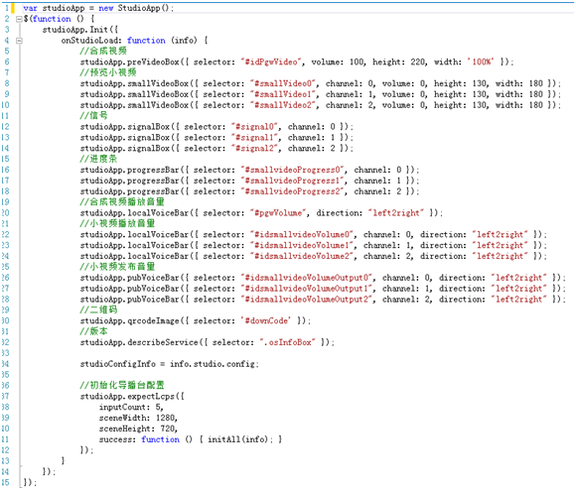This screenshot has width=576, height=490.
Task: Click 'studioApp.signalBox' on line 12
Action: pos(124,127)
